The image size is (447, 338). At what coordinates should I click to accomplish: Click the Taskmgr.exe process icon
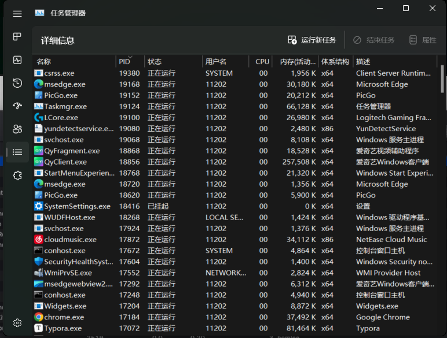pyautogui.click(x=38, y=106)
